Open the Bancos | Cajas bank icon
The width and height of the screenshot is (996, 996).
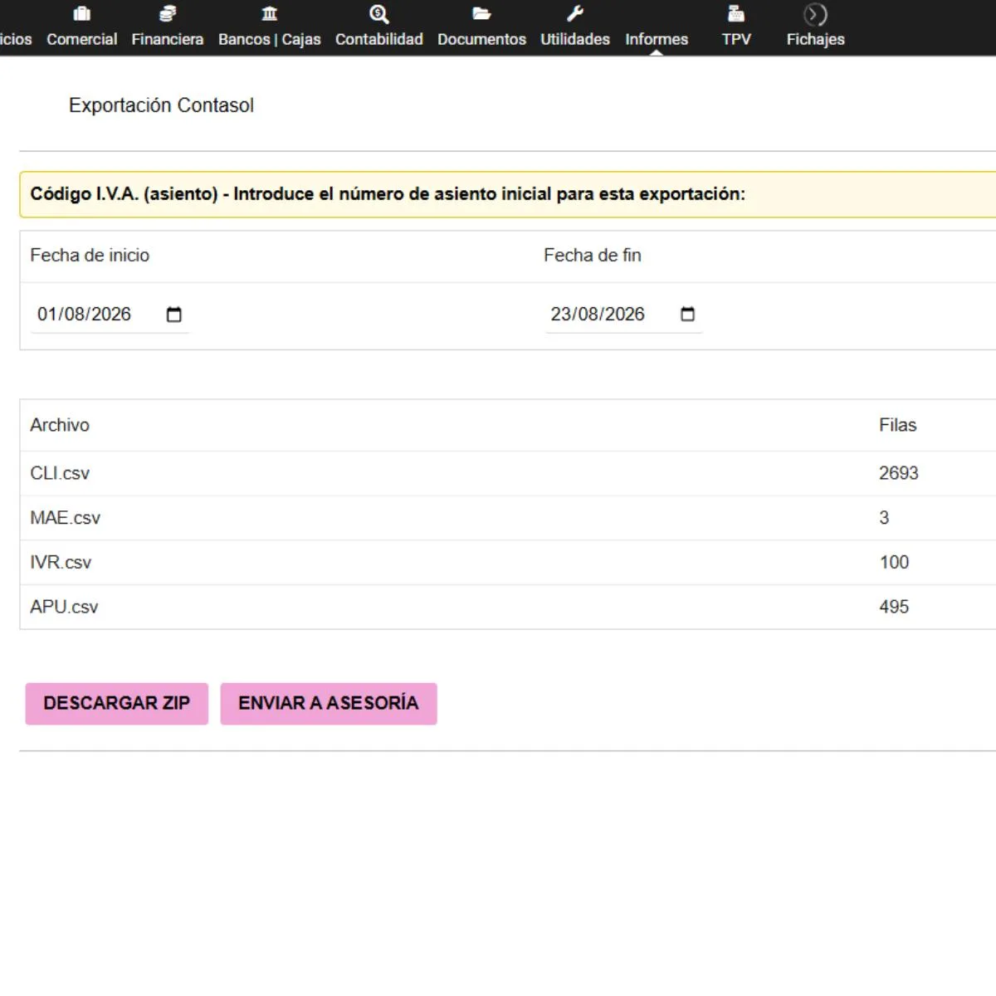click(x=269, y=13)
